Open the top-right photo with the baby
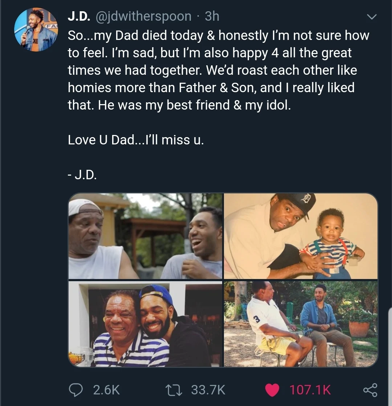This screenshot has height=406, width=392. [x=301, y=236]
